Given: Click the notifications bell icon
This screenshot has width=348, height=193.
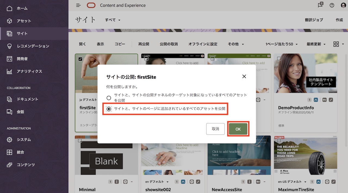Looking at the screenshot, I should click(320, 5).
